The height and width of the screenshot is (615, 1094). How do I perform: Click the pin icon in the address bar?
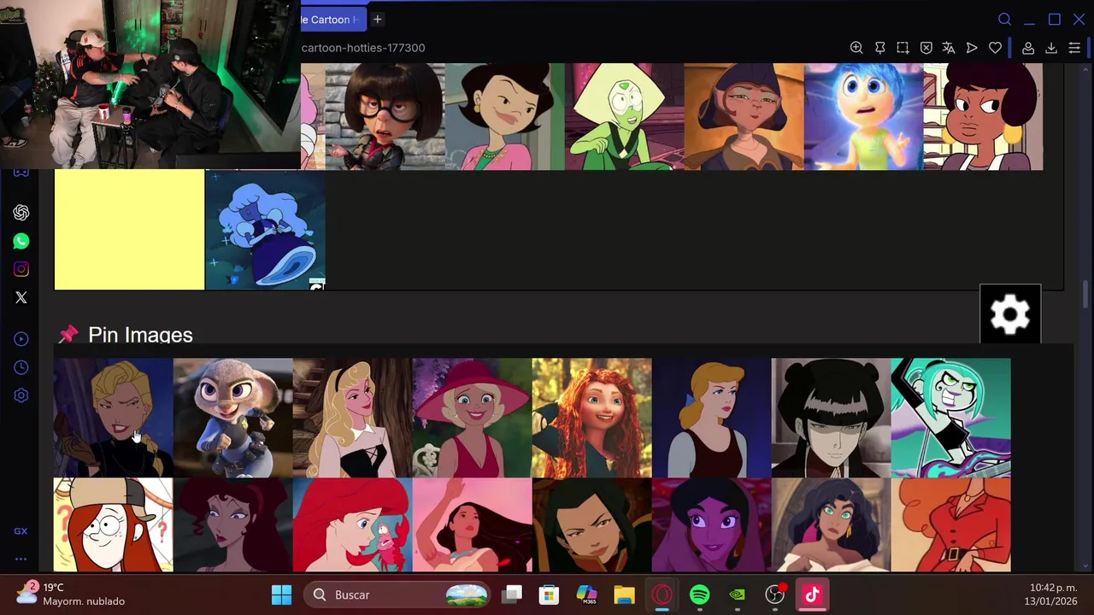coord(879,48)
